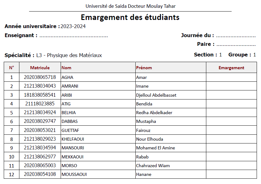Click matricule 21118023885 for ATIG
Screen dimensions: 261x184
coord(40,104)
